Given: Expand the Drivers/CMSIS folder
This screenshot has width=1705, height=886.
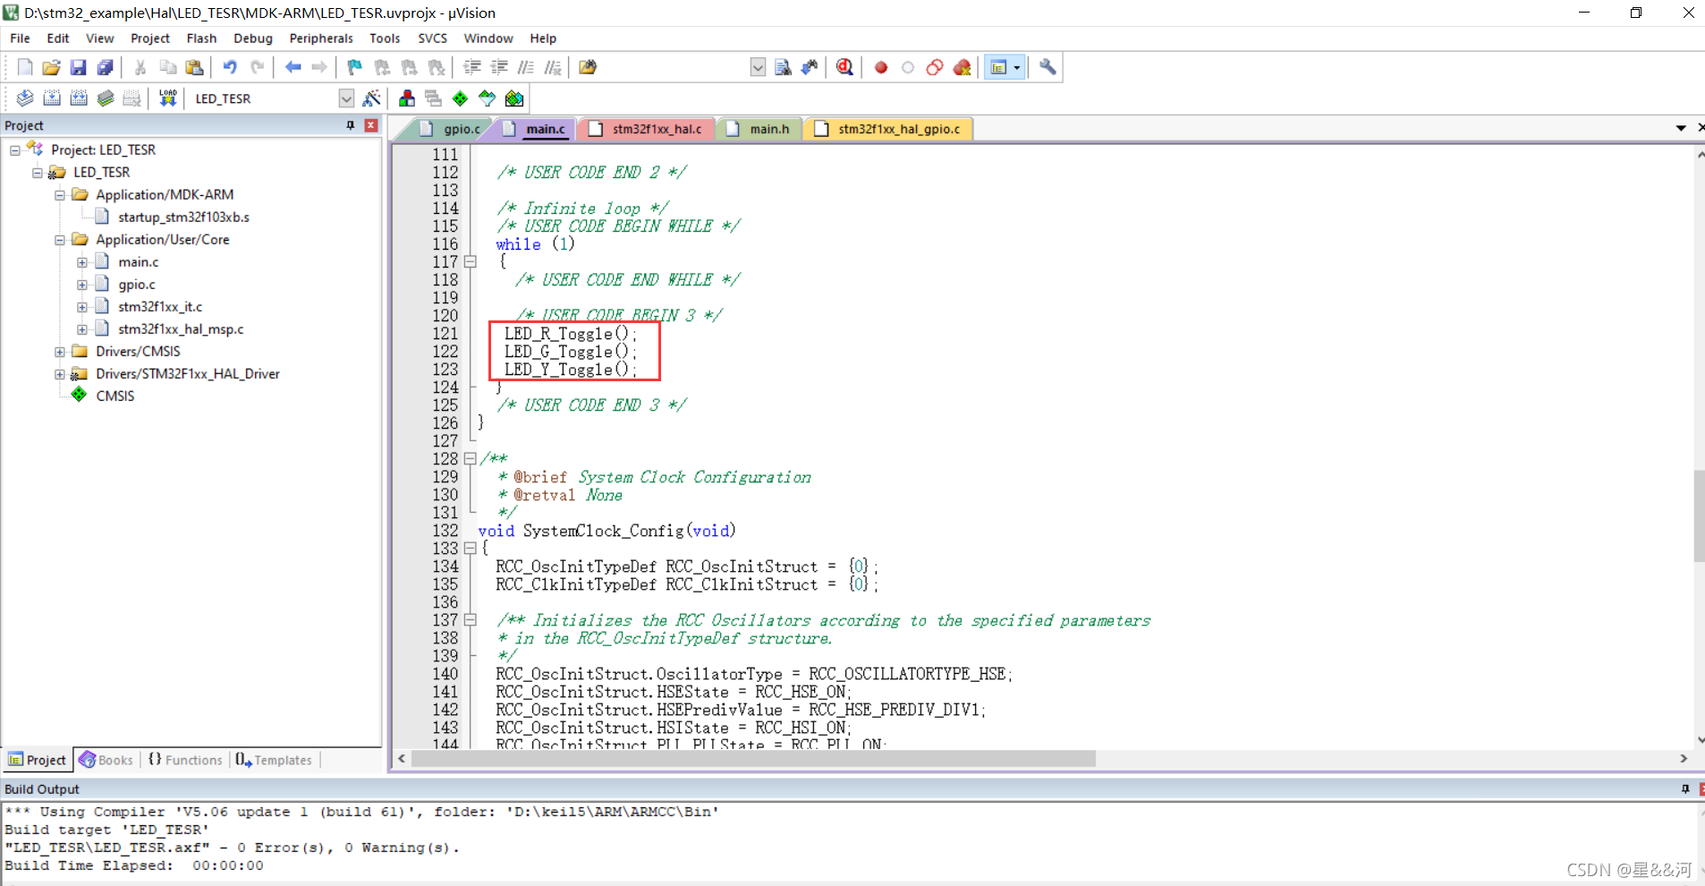Looking at the screenshot, I should (60, 352).
